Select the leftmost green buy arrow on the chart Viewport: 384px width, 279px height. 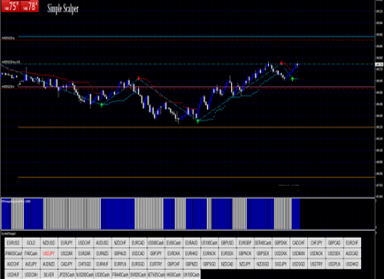coord(102,105)
